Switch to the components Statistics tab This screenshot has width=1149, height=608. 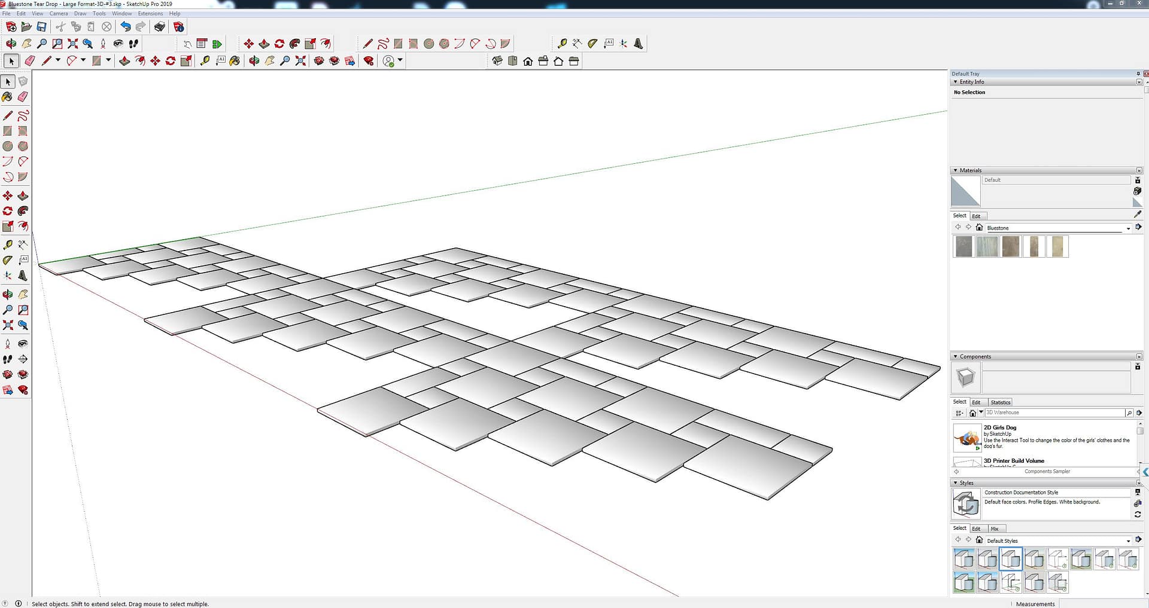1000,402
